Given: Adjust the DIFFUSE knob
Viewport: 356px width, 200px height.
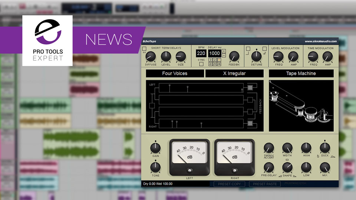Looking at the screenshot, I should [151, 57].
